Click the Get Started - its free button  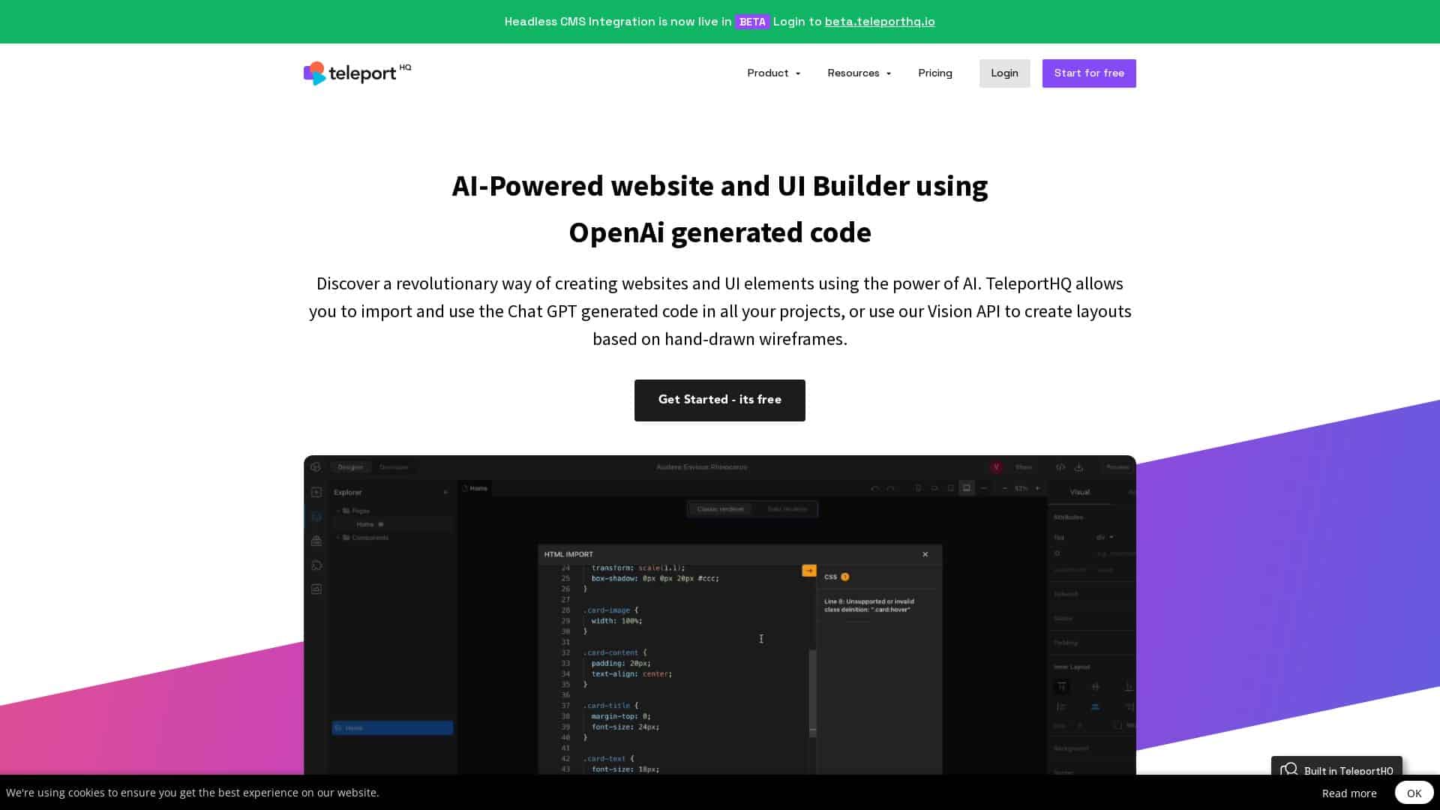(x=719, y=400)
